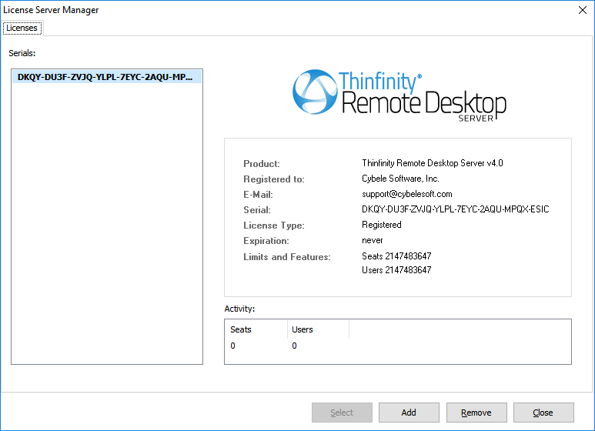Click the Activity: label
This screenshot has width=595, height=431.
(239, 309)
